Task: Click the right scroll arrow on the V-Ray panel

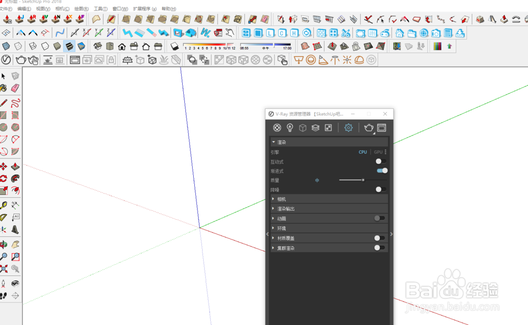Action: pos(391,233)
